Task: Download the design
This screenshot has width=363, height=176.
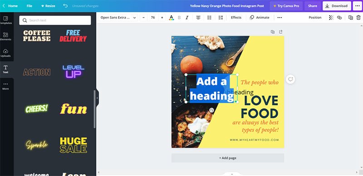Action: pyautogui.click(x=337, y=6)
